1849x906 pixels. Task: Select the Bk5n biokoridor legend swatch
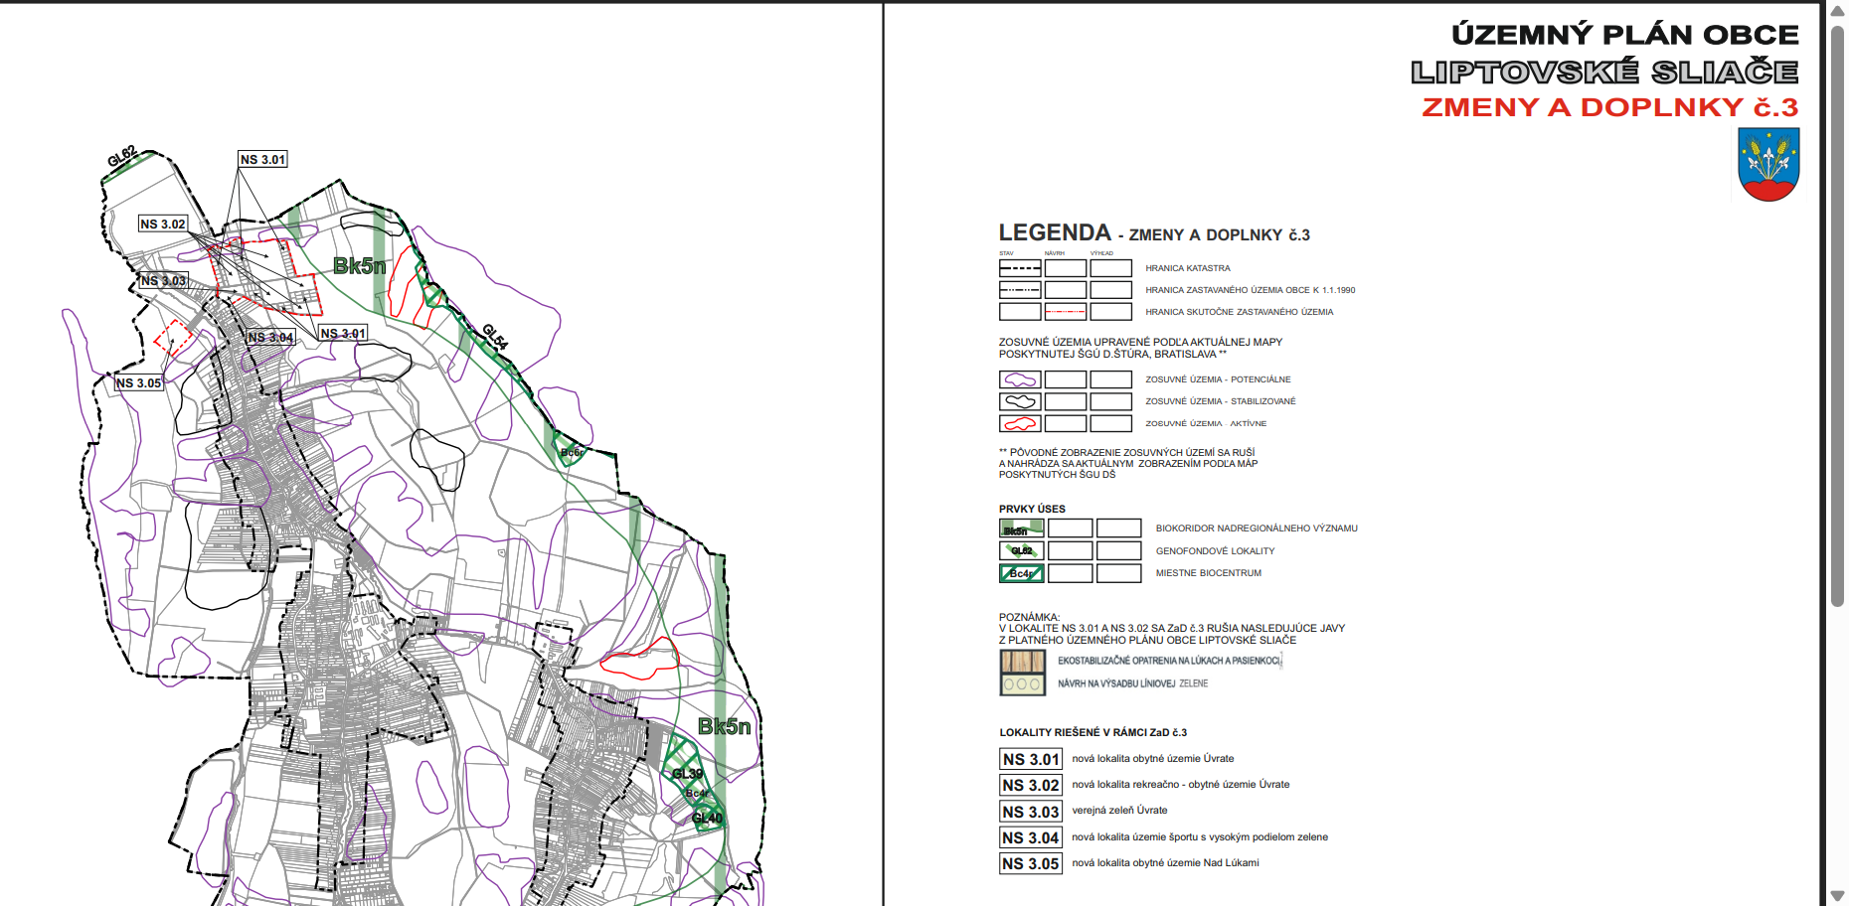1021,528
